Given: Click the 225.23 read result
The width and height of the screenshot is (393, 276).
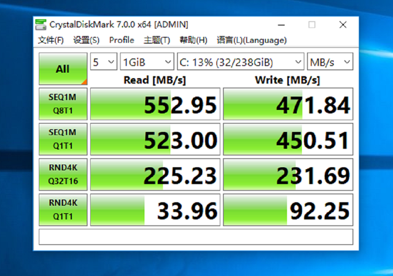Looking at the screenshot, I should click(155, 175).
